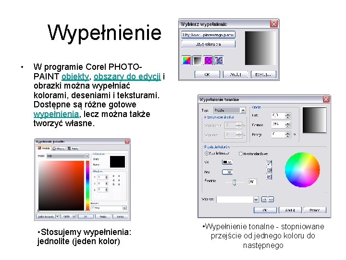Click Dodaj do palety button
Image resolution: width=346 pixels, height=260 pixels.
[46, 217]
